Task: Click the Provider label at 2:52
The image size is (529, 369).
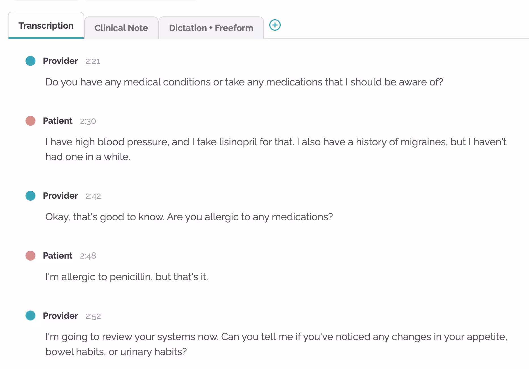Action: 60,316
